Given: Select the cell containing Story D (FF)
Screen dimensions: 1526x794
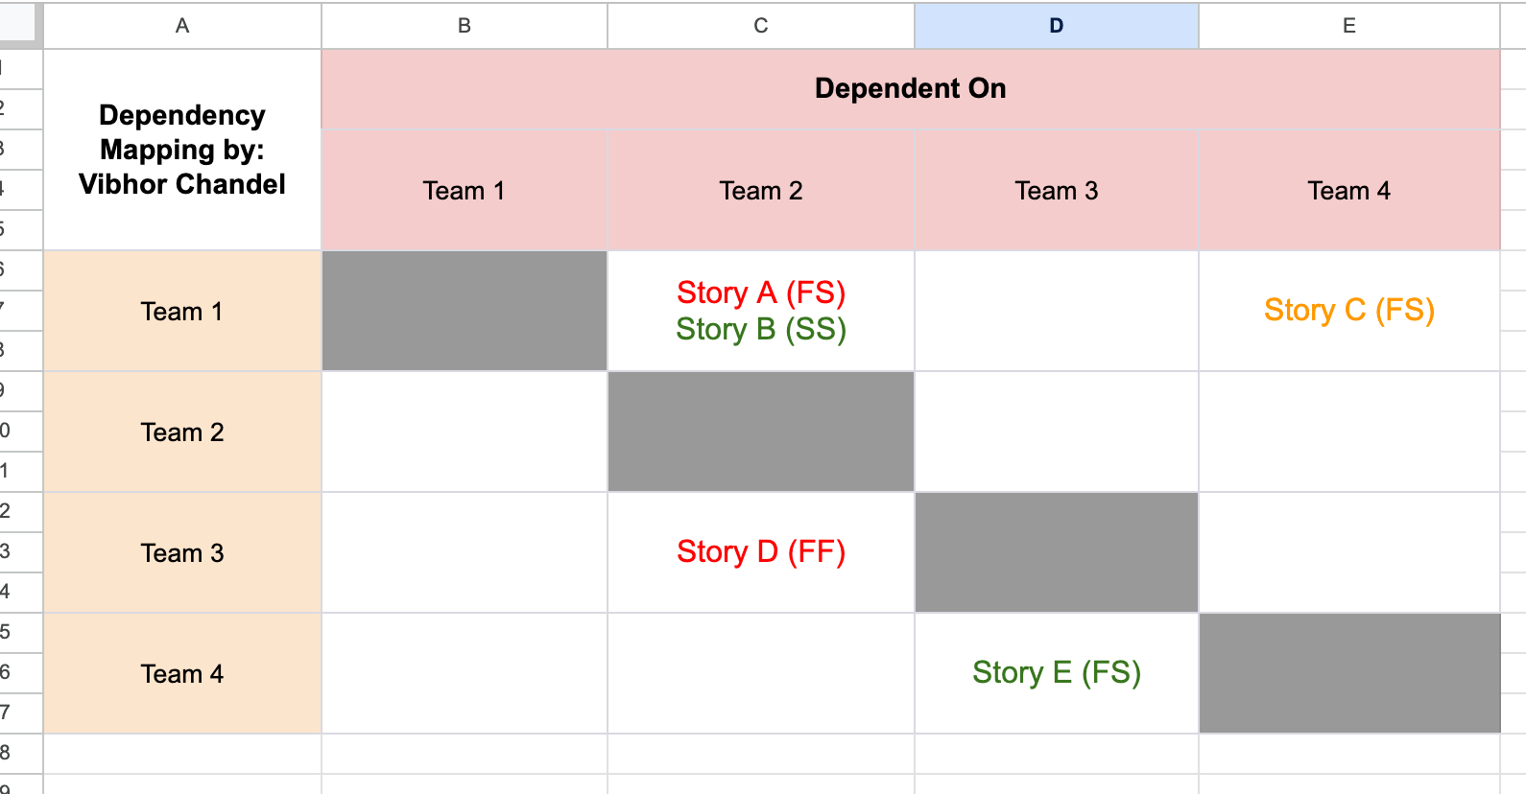Looking at the screenshot, I should pos(760,552).
